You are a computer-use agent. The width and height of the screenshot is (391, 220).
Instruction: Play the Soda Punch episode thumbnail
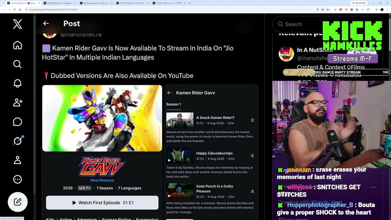180,191
